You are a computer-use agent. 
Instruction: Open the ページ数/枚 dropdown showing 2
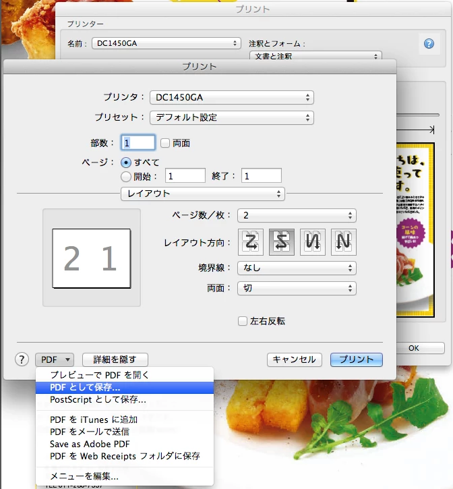pos(297,215)
